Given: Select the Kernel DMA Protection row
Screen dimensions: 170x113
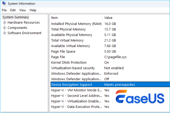Looking at the screenshot, I should 69,63.
